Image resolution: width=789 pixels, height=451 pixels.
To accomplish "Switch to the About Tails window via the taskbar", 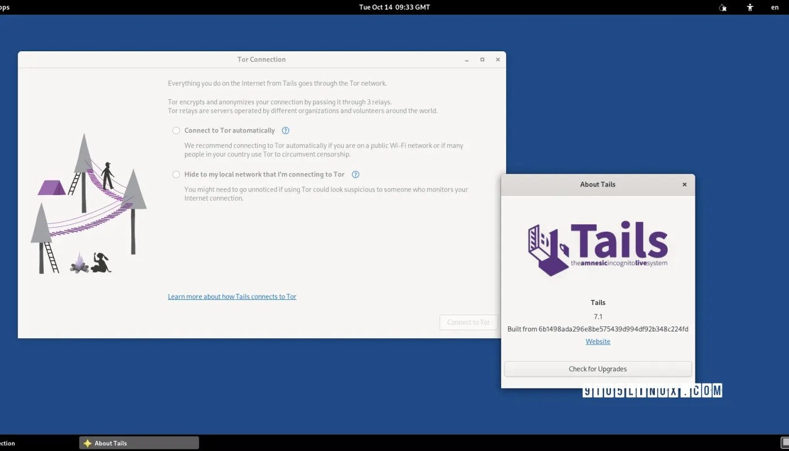I will pyautogui.click(x=138, y=443).
